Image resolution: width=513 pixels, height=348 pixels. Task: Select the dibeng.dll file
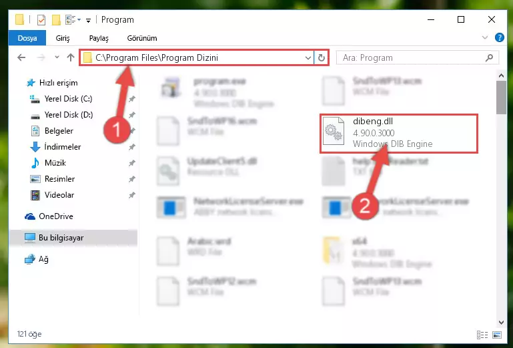coord(399,133)
